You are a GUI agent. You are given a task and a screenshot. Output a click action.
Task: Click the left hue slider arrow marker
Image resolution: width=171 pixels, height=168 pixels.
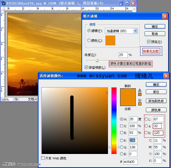pyautogui.click(x=110, y=147)
